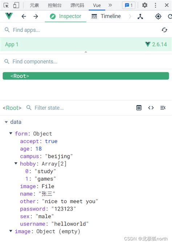
Task: Go forward with the right arrow
Action: pos(36,16)
